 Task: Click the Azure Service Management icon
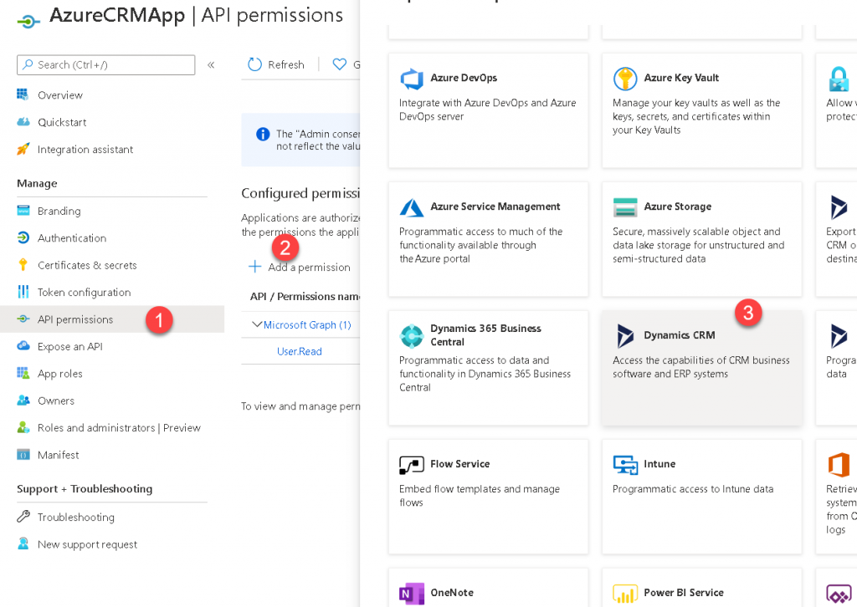412,207
